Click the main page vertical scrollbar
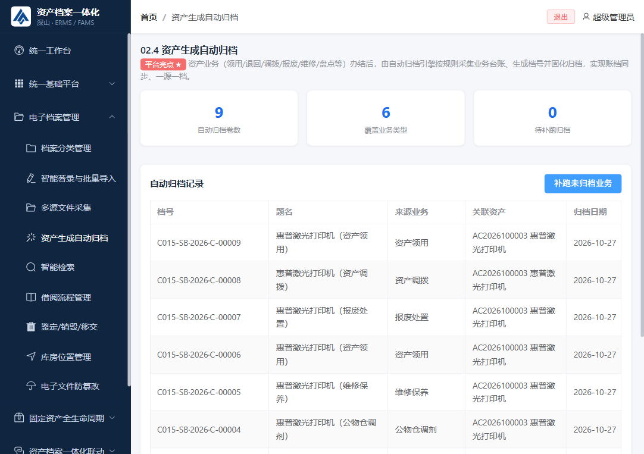The height and width of the screenshot is (454, 644). pos(642,184)
